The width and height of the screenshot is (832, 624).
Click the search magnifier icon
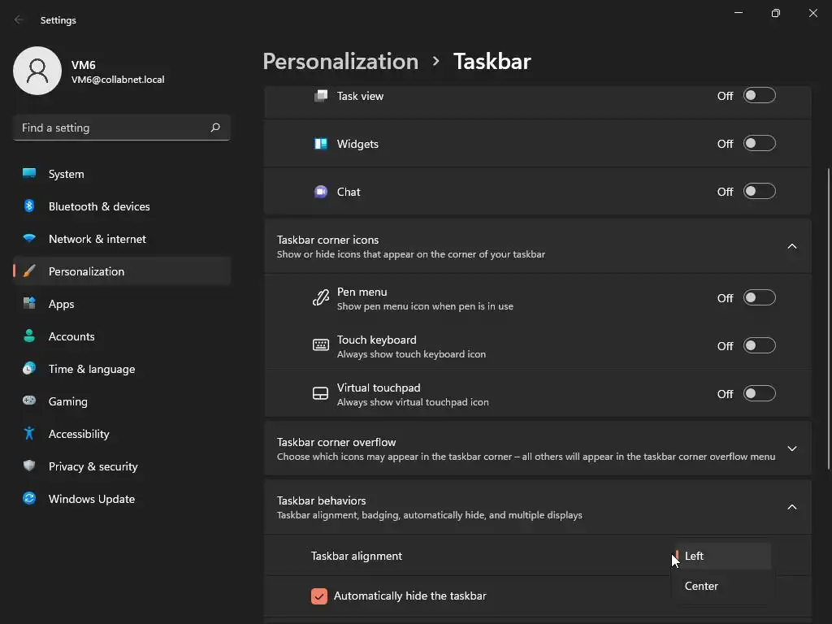pos(215,128)
